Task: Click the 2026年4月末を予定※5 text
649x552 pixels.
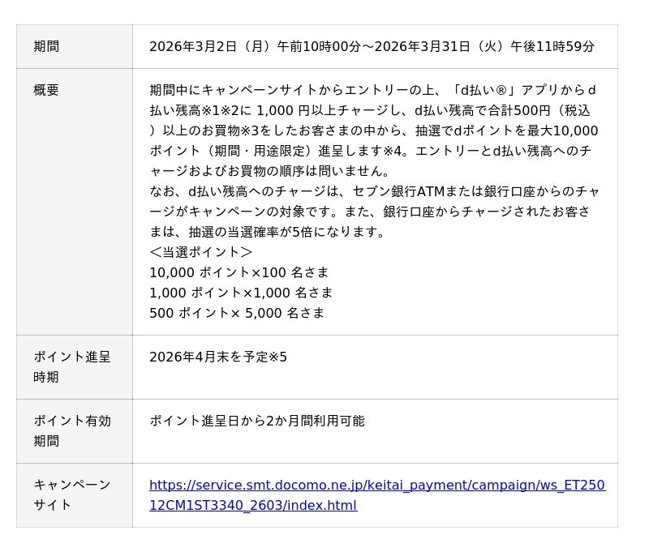Action: (x=218, y=357)
